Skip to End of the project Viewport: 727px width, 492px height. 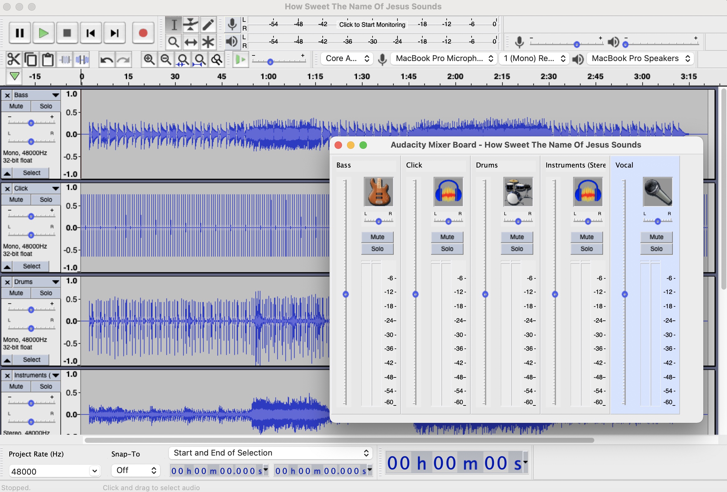pos(115,33)
